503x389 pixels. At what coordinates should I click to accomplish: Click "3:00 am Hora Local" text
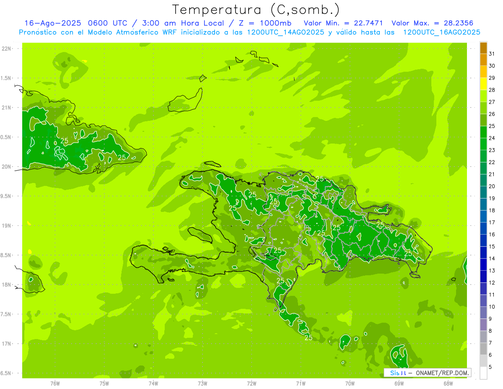click(x=182, y=23)
